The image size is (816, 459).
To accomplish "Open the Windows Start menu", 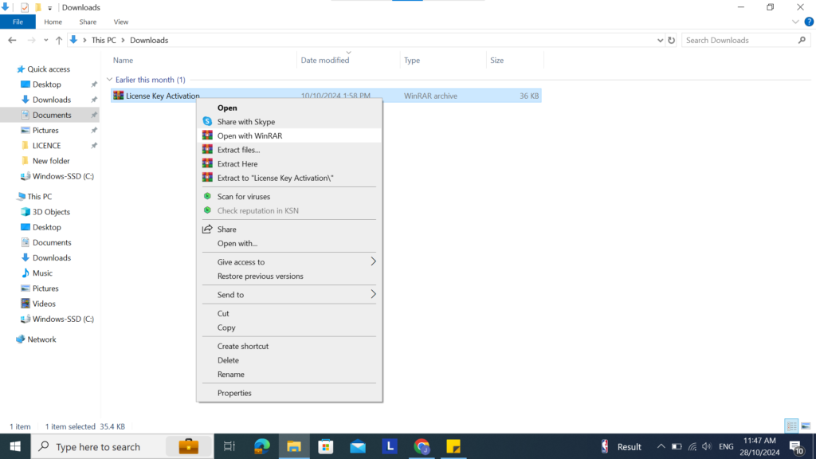I will pos(15,446).
